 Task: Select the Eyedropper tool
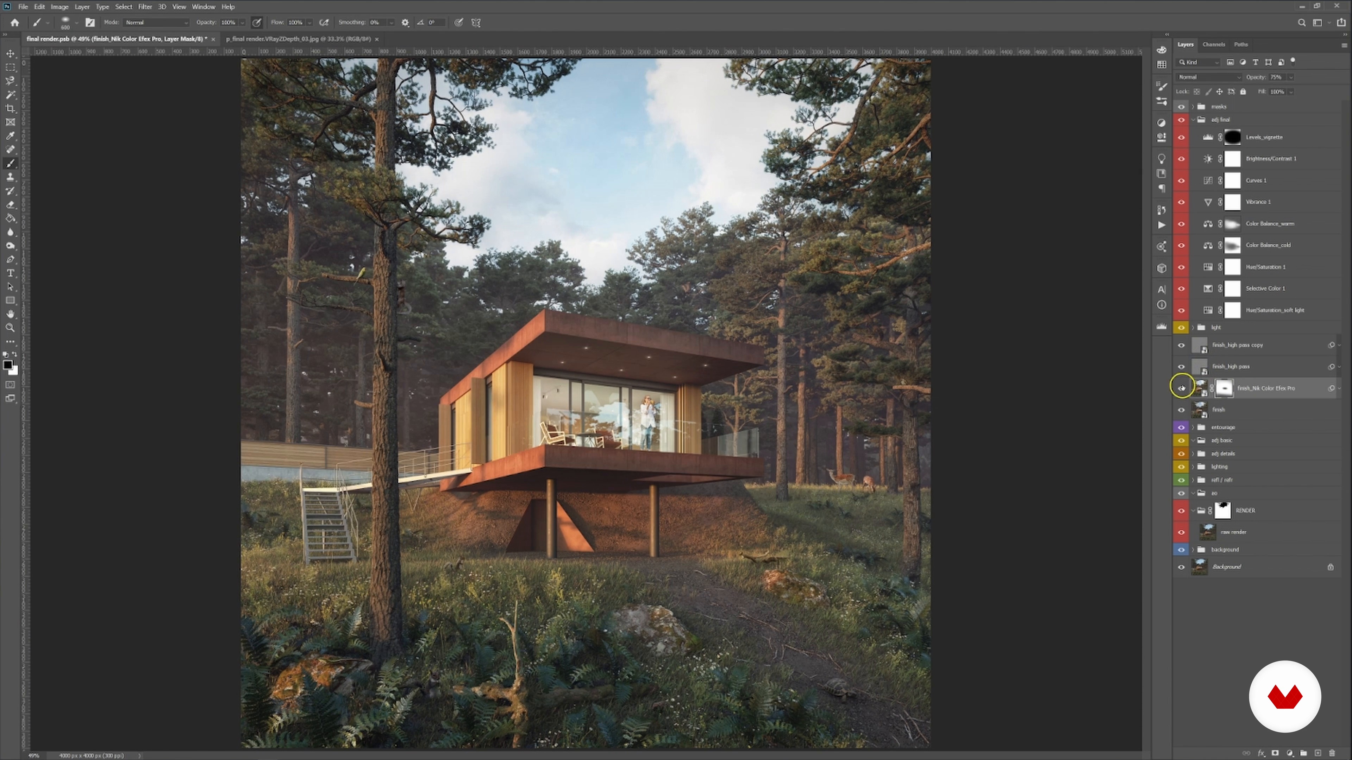coord(10,136)
